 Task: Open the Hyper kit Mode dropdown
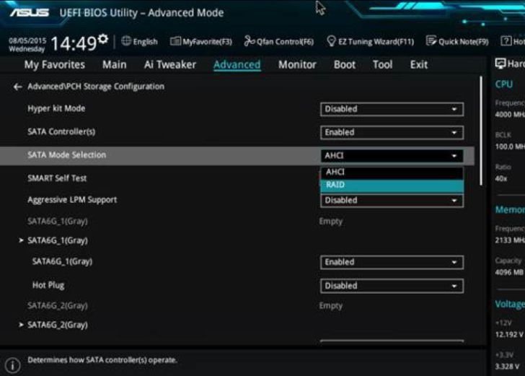[x=392, y=109]
